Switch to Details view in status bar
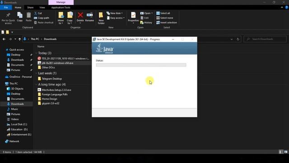The height and width of the screenshot is (163, 289). pyautogui.click(x=280, y=152)
